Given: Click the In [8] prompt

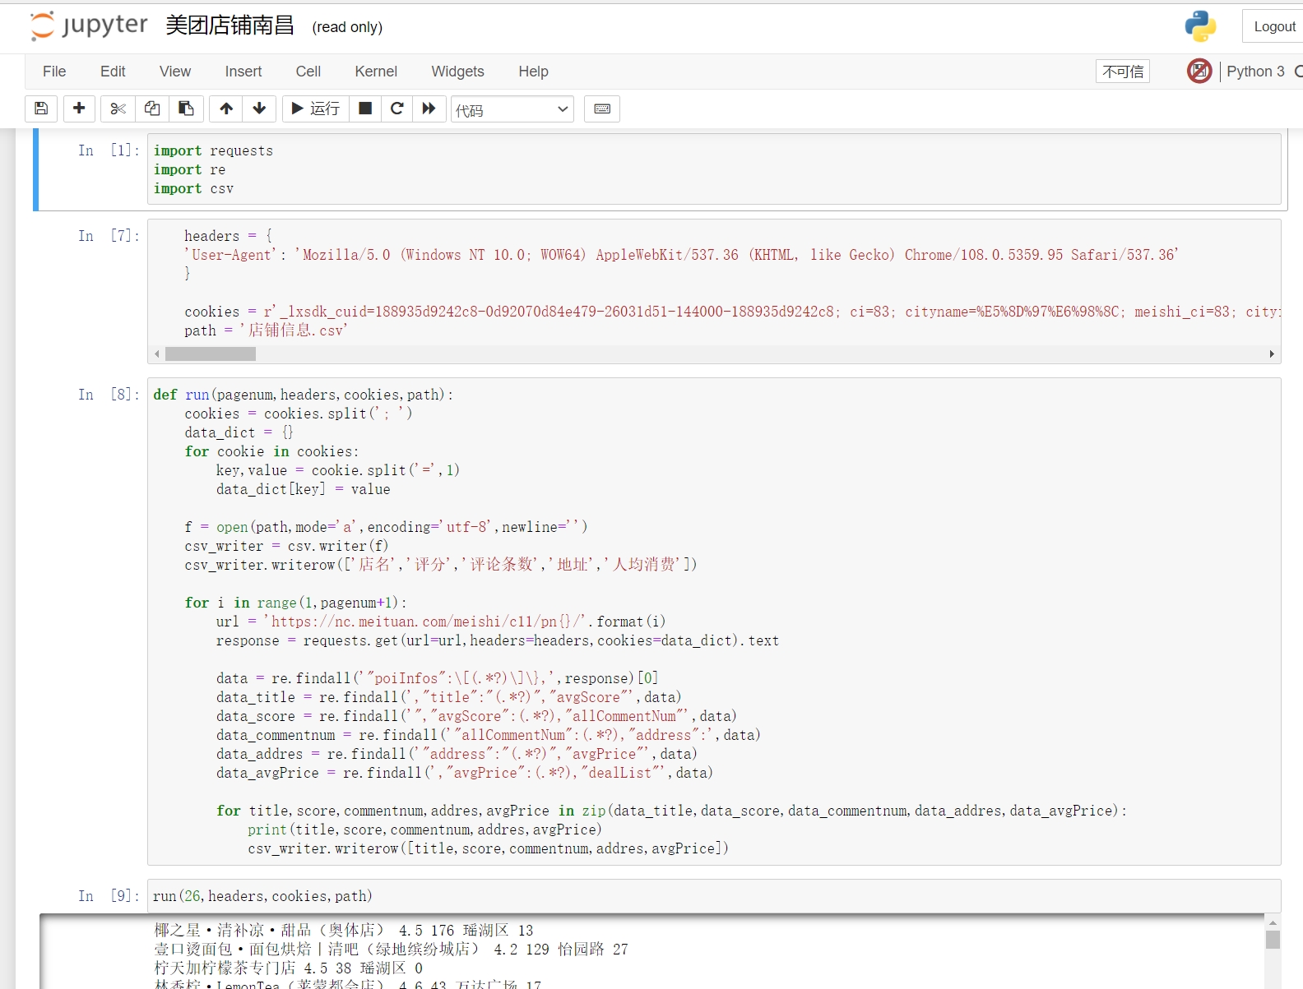Looking at the screenshot, I should point(109,395).
